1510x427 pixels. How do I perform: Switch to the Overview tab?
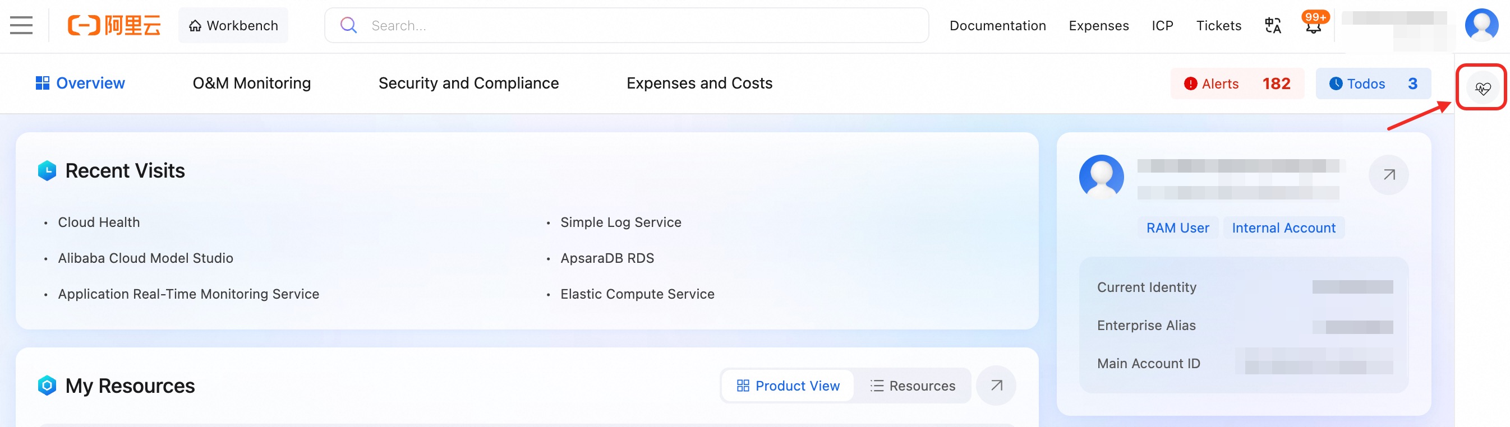[80, 83]
